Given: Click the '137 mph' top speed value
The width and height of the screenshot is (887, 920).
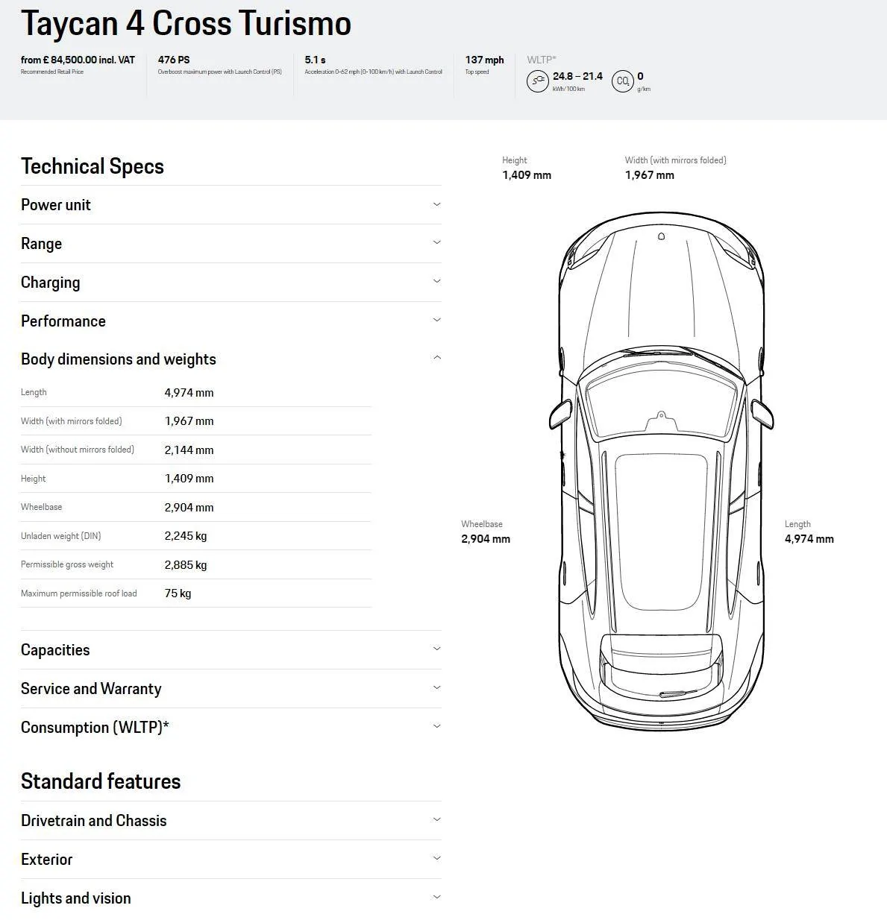Looking at the screenshot, I should [484, 60].
